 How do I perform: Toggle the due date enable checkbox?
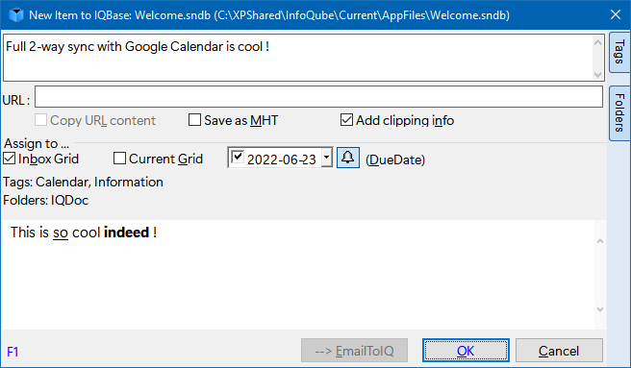tap(238, 157)
